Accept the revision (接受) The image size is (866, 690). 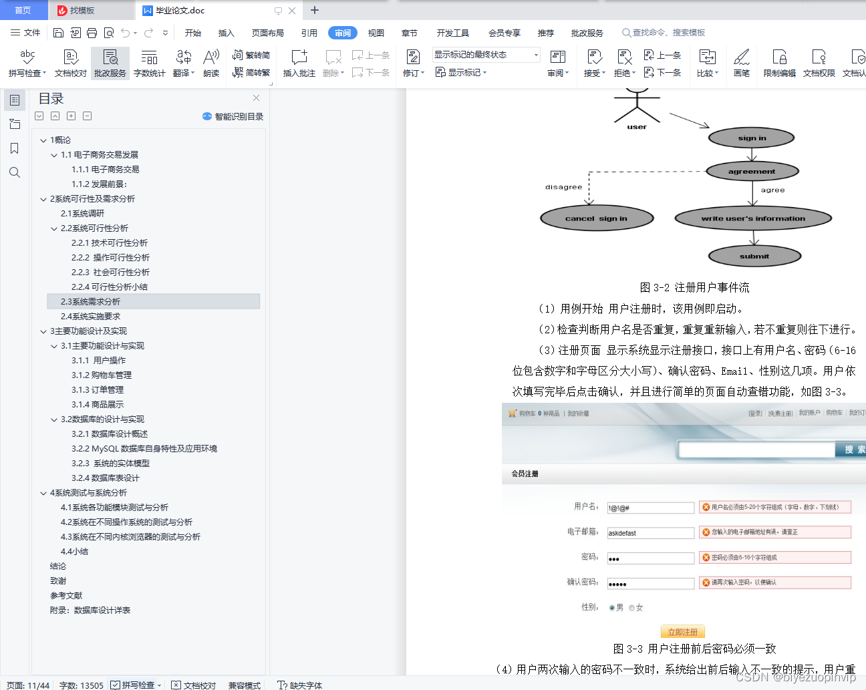tap(594, 63)
